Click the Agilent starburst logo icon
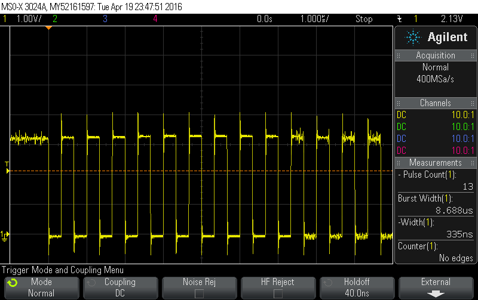478x300 pixels. point(413,38)
